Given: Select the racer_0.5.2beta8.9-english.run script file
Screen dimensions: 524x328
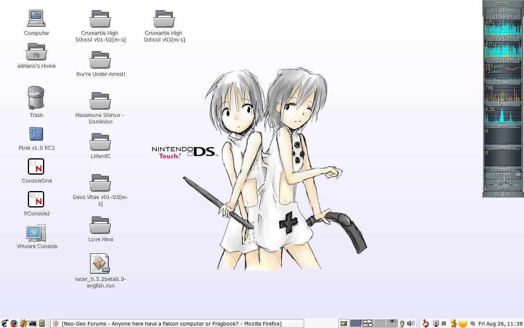Looking at the screenshot, I should click(x=100, y=263).
